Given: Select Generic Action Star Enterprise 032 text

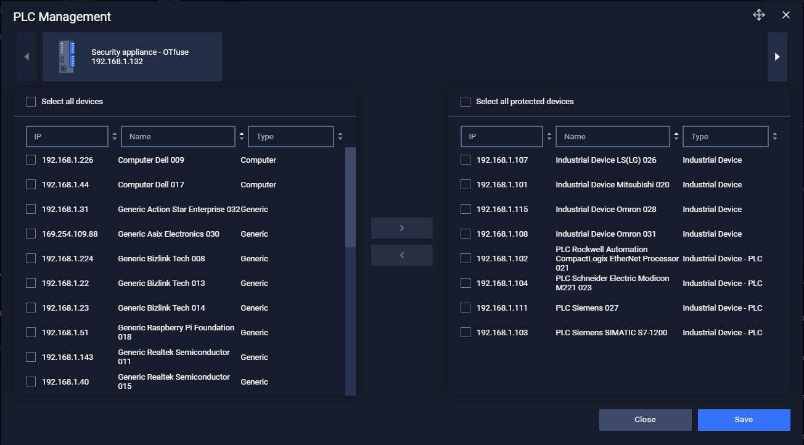Looking at the screenshot, I should [179, 210].
